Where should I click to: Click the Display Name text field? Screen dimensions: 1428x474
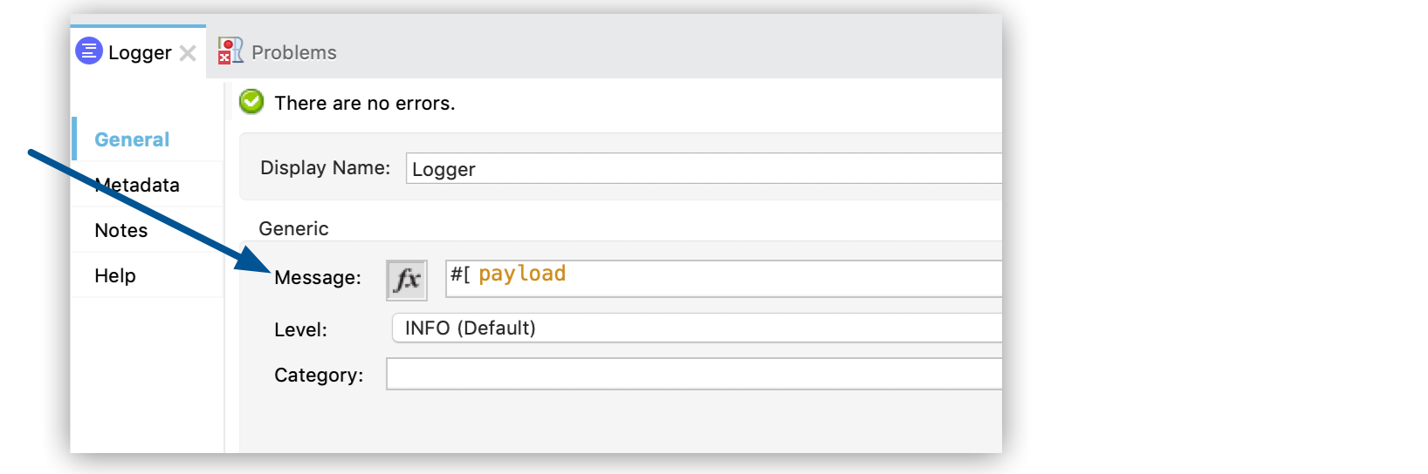703,168
